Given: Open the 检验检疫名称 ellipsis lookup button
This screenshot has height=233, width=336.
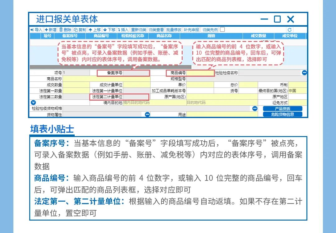Looking at the screenshot, I should coord(304,73).
